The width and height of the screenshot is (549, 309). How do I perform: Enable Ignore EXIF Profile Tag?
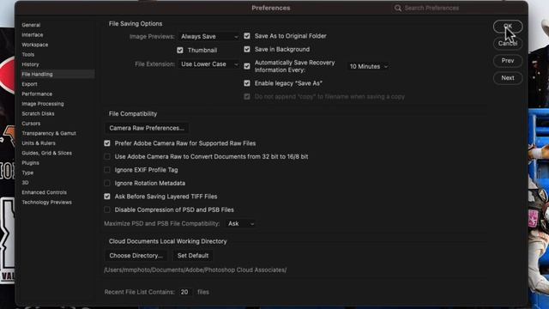(x=107, y=170)
